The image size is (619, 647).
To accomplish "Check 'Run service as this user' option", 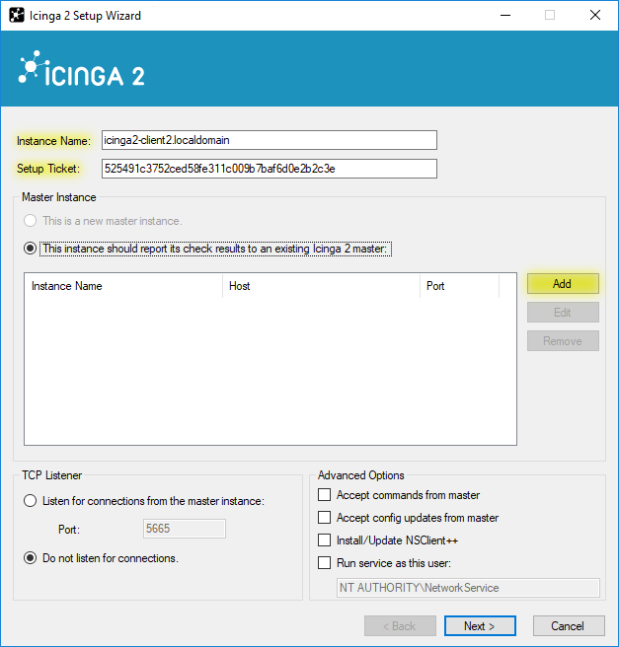I will [324, 563].
